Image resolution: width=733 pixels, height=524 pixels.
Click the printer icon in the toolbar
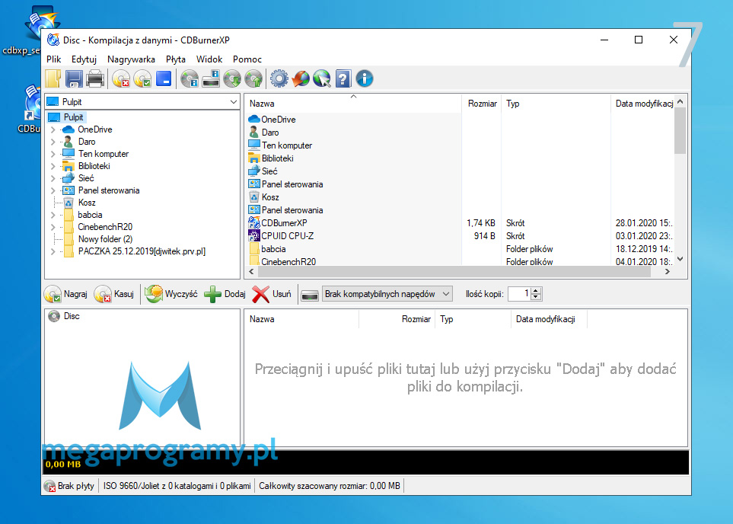[95, 78]
